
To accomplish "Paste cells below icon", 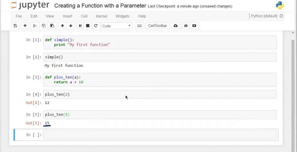I will (x=52, y=26).
